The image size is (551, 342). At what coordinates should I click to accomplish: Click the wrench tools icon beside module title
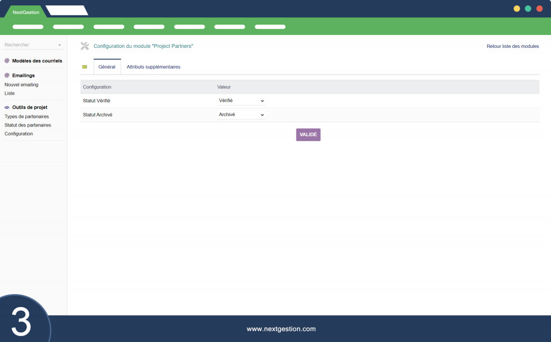point(84,46)
